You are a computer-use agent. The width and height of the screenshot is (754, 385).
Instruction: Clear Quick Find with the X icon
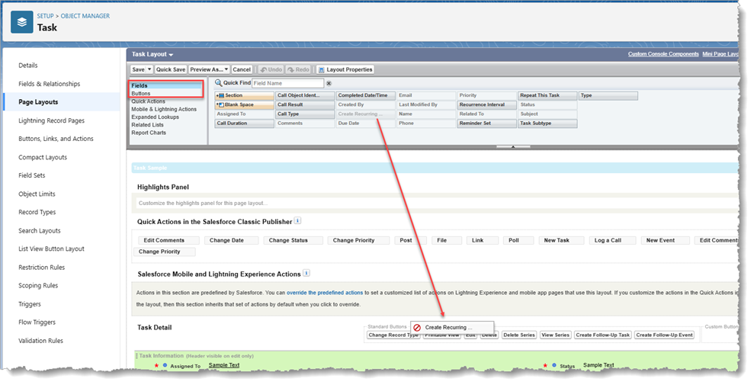pyautogui.click(x=329, y=83)
